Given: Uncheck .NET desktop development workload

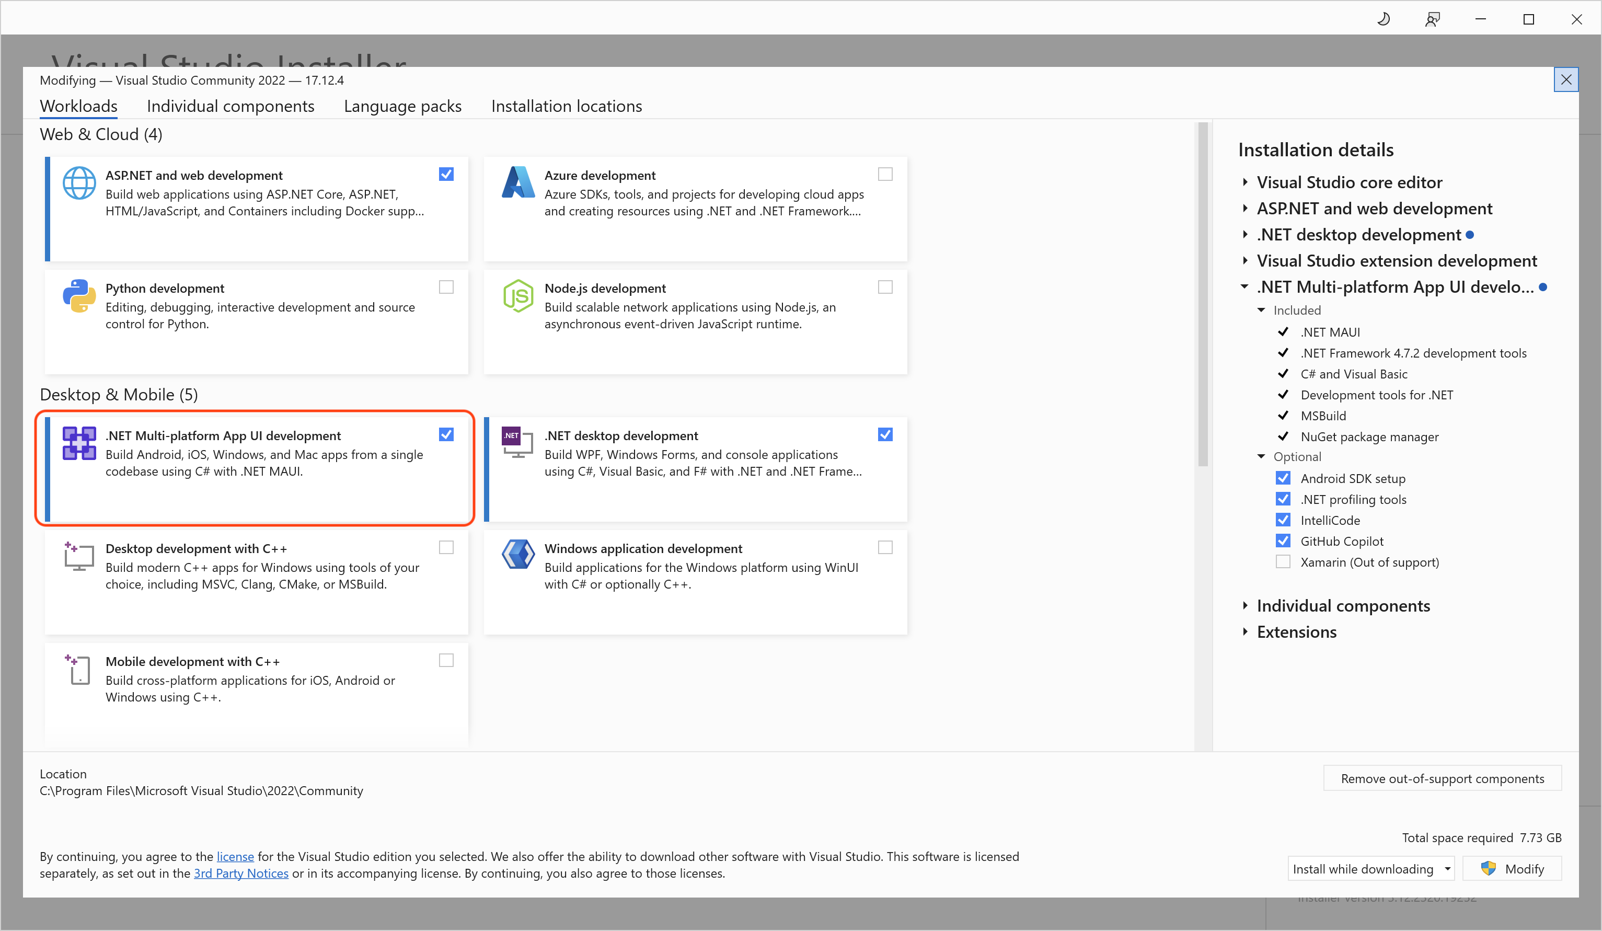Looking at the screenshot, I should pyautogui.click(x=885, y=434).
